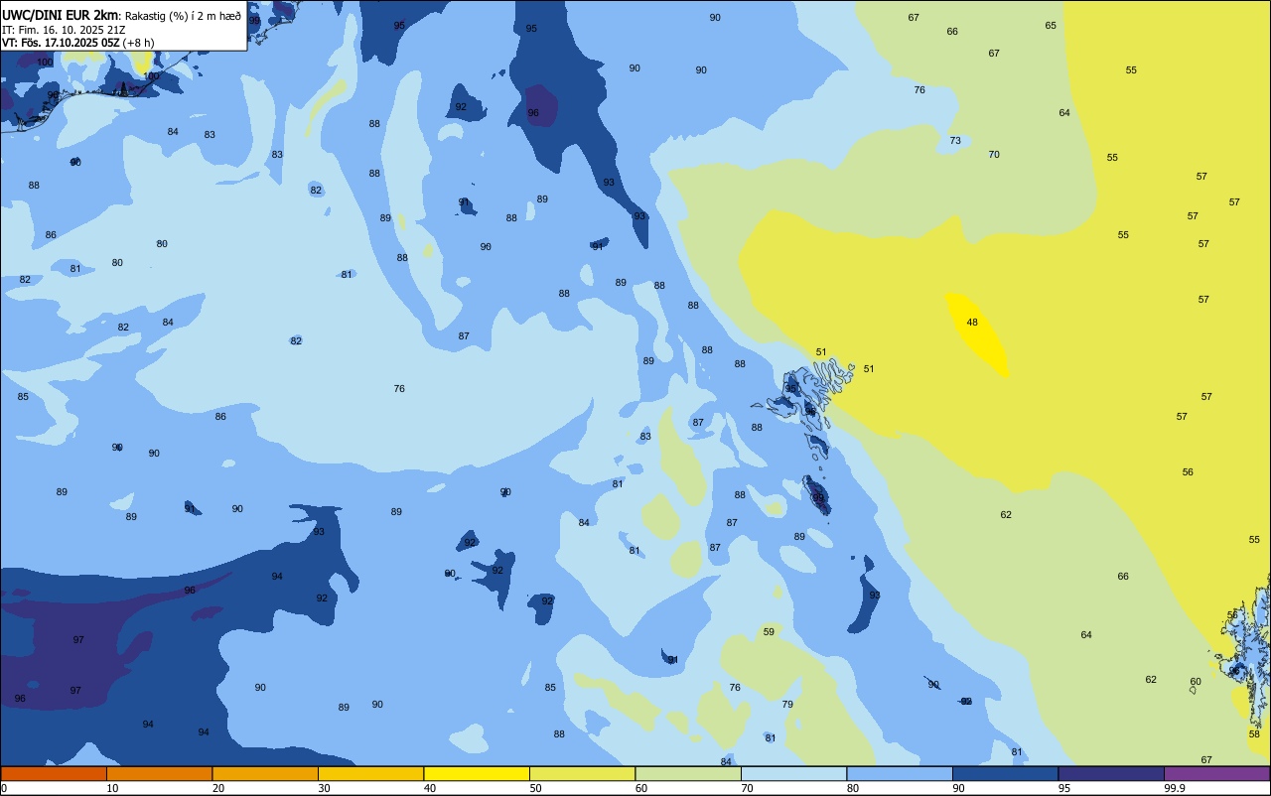1271x796 pixels.
Task: Click the legend tick label '99.9'
Action: [x=1175, y=788]
